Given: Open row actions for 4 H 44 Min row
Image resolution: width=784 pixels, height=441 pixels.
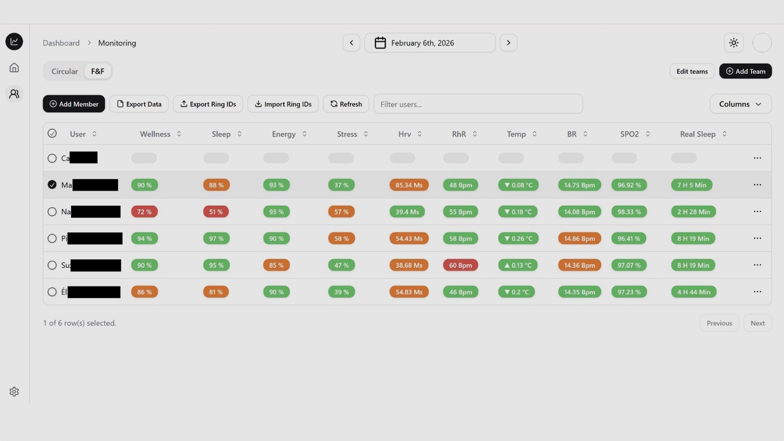Looking at the screenshot, I should pyautogui.click(x=757, y=292).
